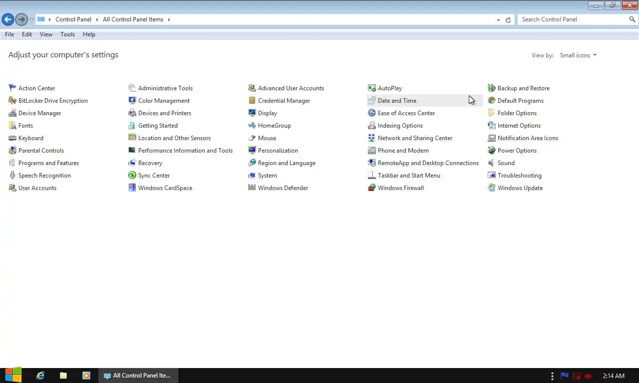Click the All Control Panel Items taskbar button
The image size is (639, 383).
click(138, 376)
